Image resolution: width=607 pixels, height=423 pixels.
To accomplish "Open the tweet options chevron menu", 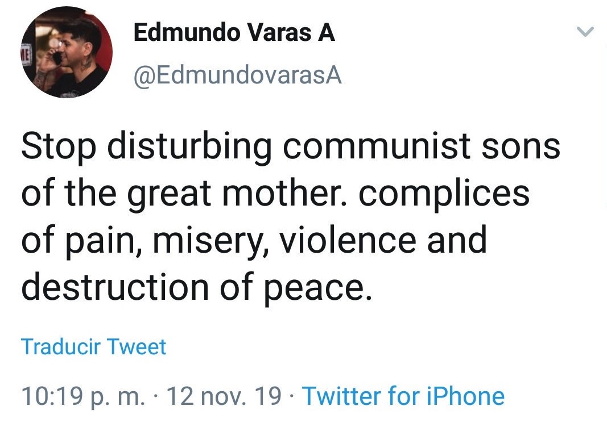I will [x=585, y=32].
